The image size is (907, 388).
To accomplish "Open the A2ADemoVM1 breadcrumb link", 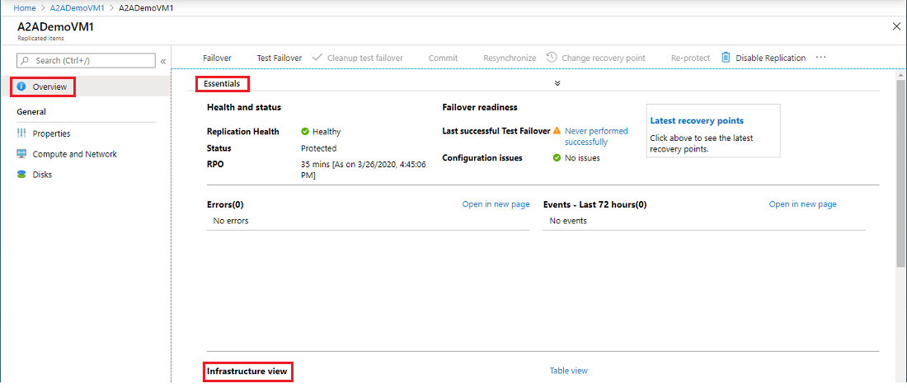I will [77, 9].
